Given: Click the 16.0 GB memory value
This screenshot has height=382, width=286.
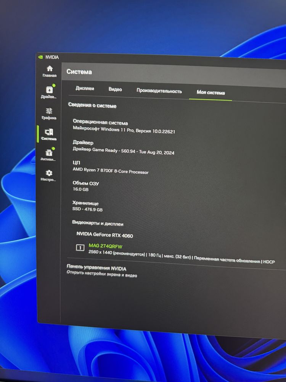Looking at the screenshot, I should point(81,189).
